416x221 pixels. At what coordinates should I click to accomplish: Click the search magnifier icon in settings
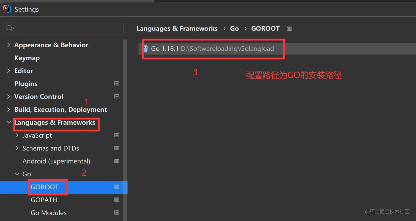click(10, 28)
